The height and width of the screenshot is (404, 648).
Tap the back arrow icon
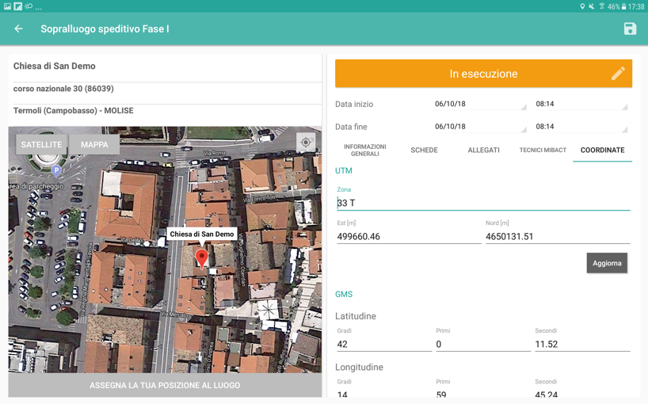coord(19,29)
